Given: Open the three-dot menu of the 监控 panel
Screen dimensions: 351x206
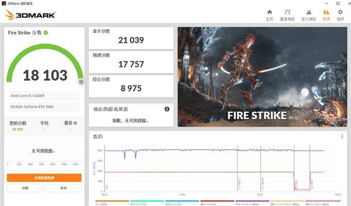Looking at the screenshot, I should [342, 136].
